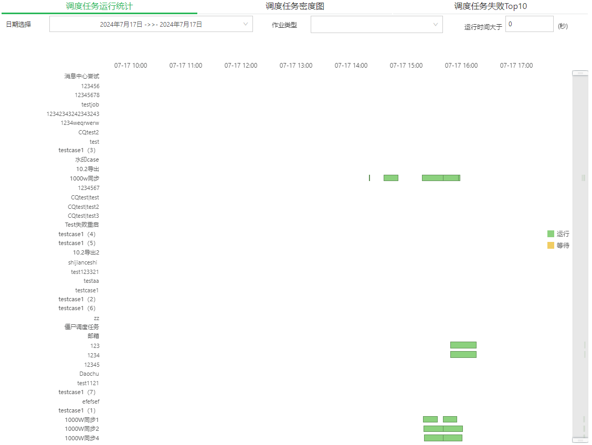Click the testcase1 (1) task label
The image size is (592, 445).
[x=77, y=410]
